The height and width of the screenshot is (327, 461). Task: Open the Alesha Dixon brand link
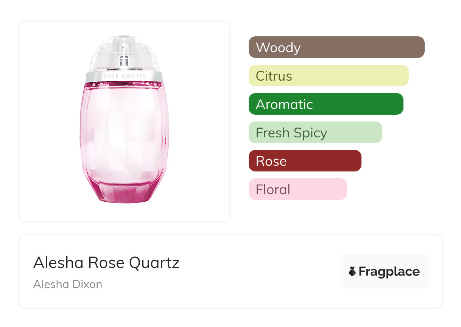coord(68,284)
